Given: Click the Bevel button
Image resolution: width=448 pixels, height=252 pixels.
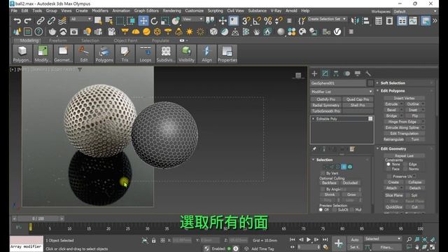Looking at the screenshot, I should click(x=391, y=110).
